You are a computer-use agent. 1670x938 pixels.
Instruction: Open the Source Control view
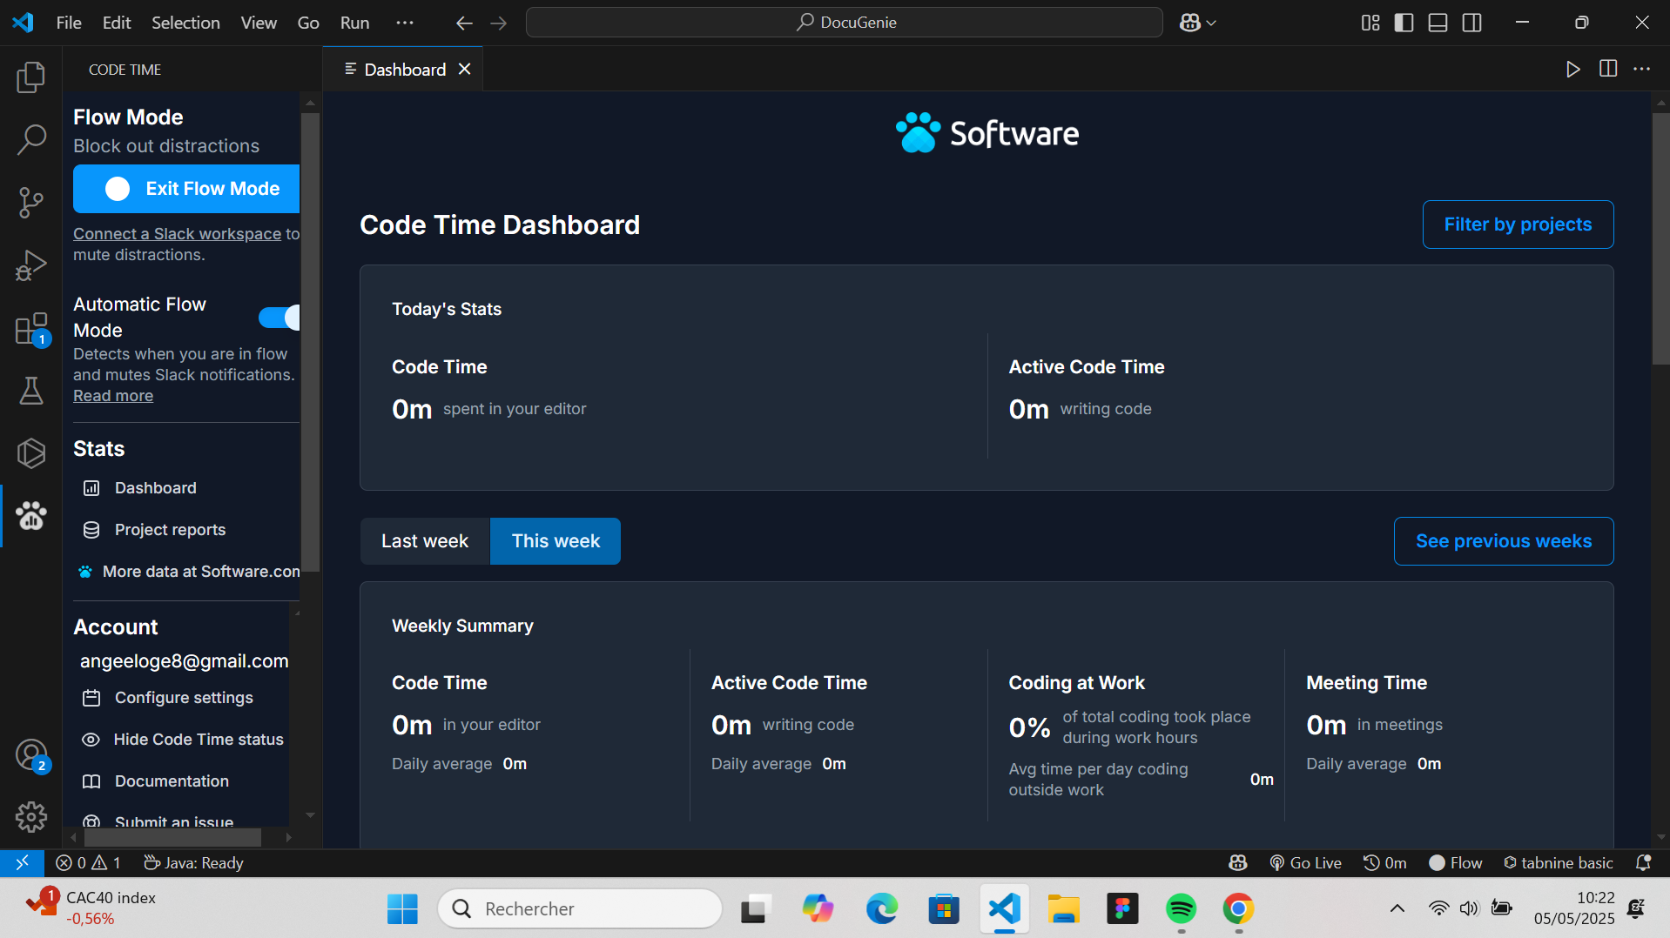(x=31, y=202)
